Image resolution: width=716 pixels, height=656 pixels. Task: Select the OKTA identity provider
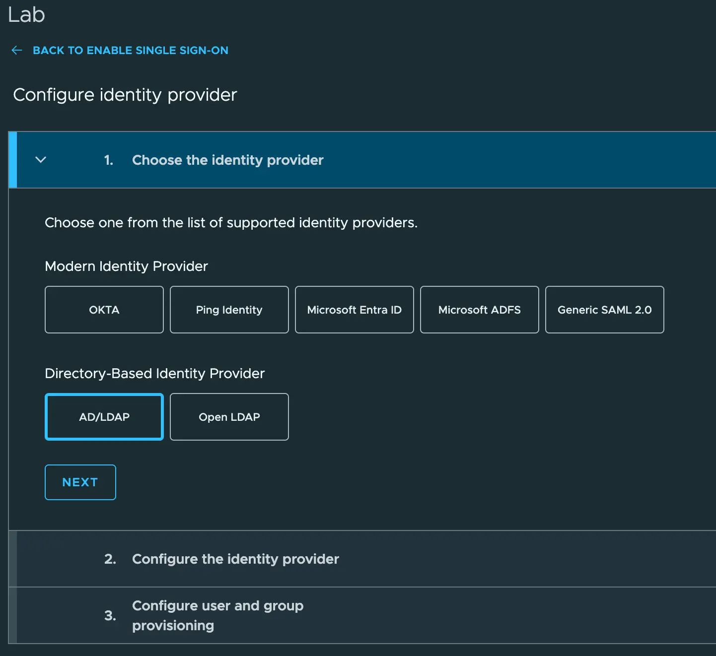tap(104, 310)
